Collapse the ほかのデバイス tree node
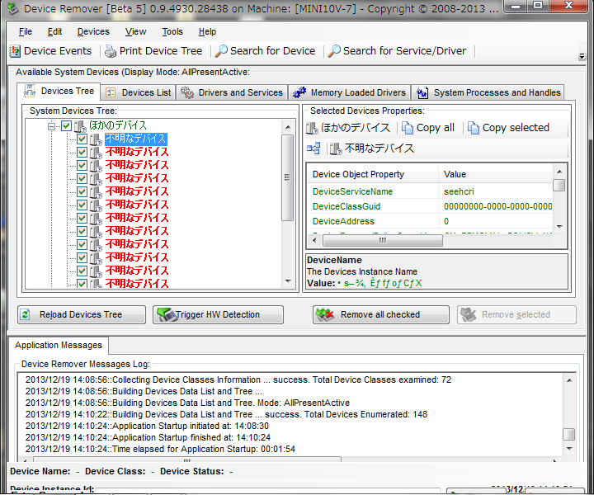594x495 pixels. click(x=51, y=125)
